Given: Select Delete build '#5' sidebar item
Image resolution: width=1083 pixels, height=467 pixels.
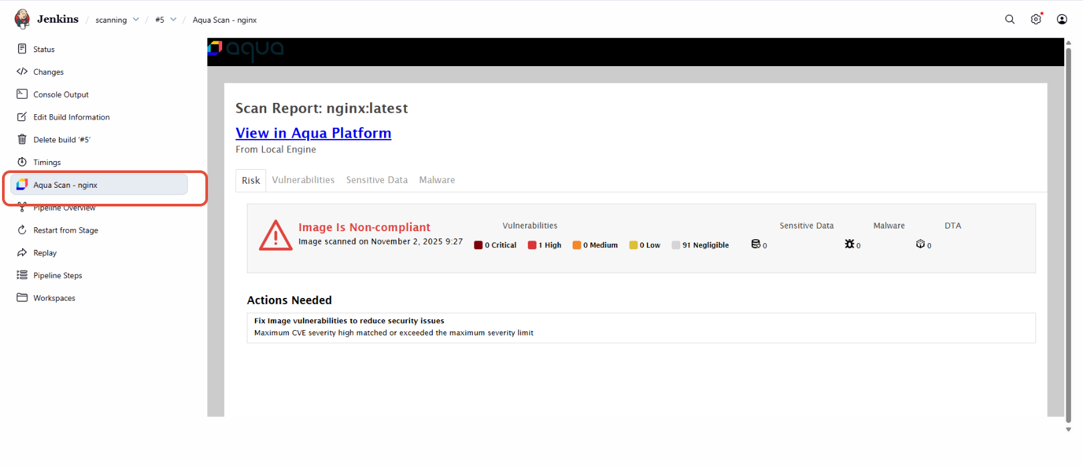Looking at the screenshot, I should click(99, 140).
